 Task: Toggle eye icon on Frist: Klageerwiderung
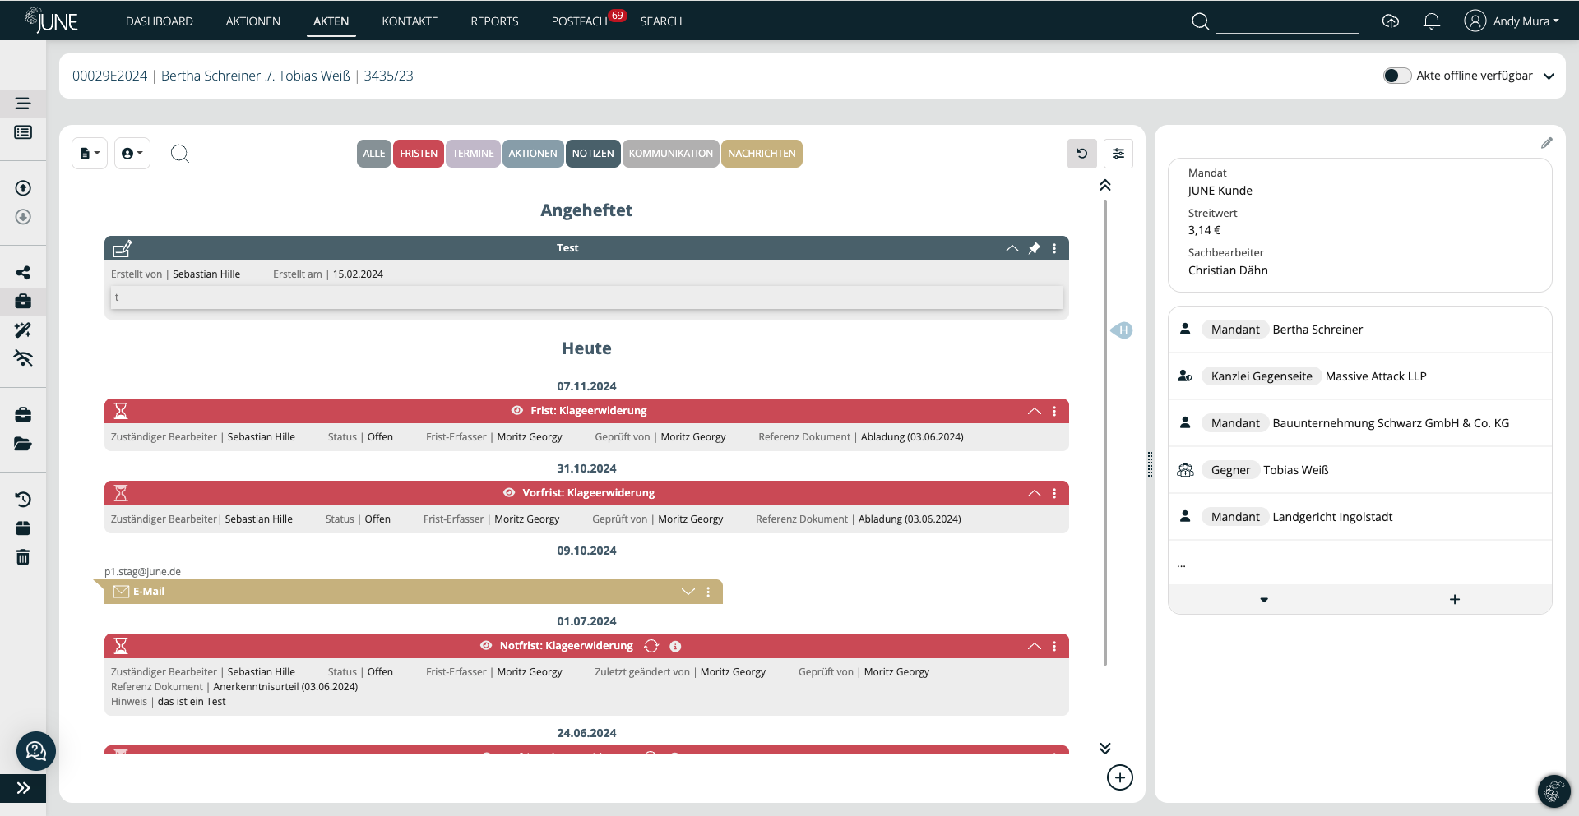[517, 411]
